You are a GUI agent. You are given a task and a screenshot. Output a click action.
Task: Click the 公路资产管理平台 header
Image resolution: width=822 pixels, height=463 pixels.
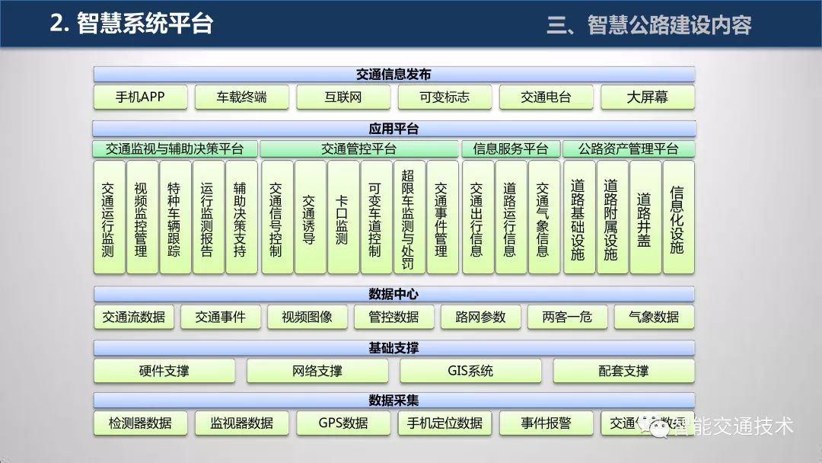[629, 149]
